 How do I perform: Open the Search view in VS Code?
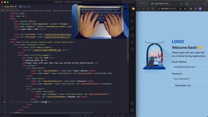click(x=132, y=14)
